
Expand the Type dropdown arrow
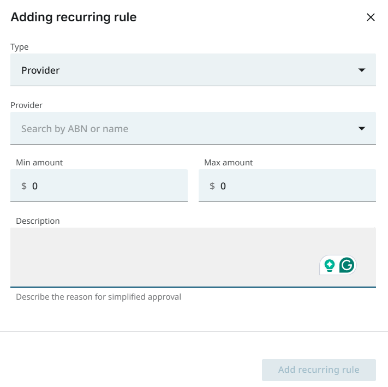361,70
